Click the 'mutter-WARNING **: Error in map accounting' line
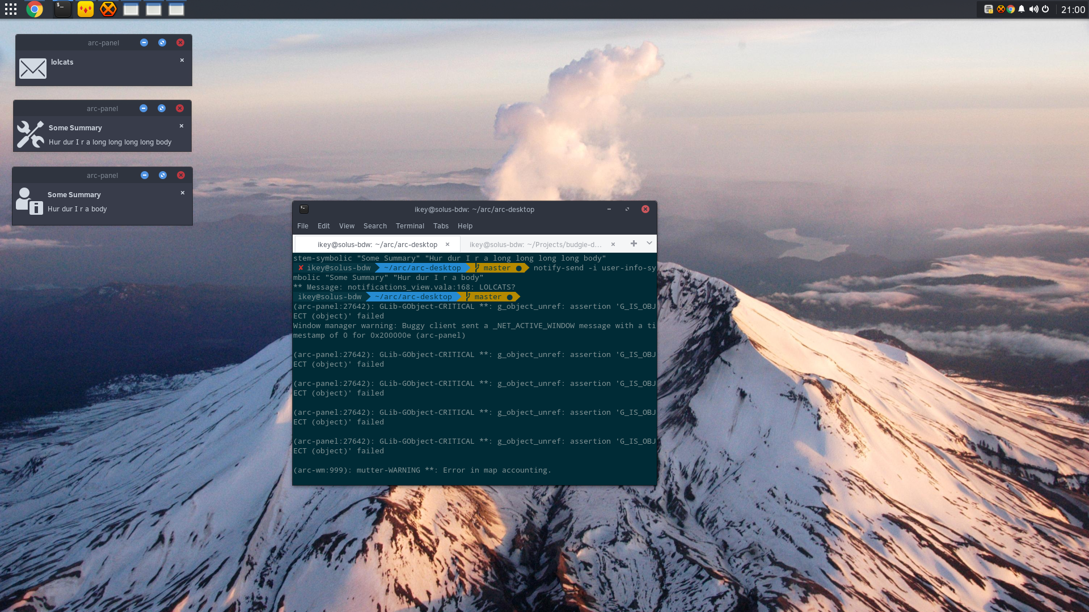The width and height of the screenshot is (1089, 612). coord(422,470)
